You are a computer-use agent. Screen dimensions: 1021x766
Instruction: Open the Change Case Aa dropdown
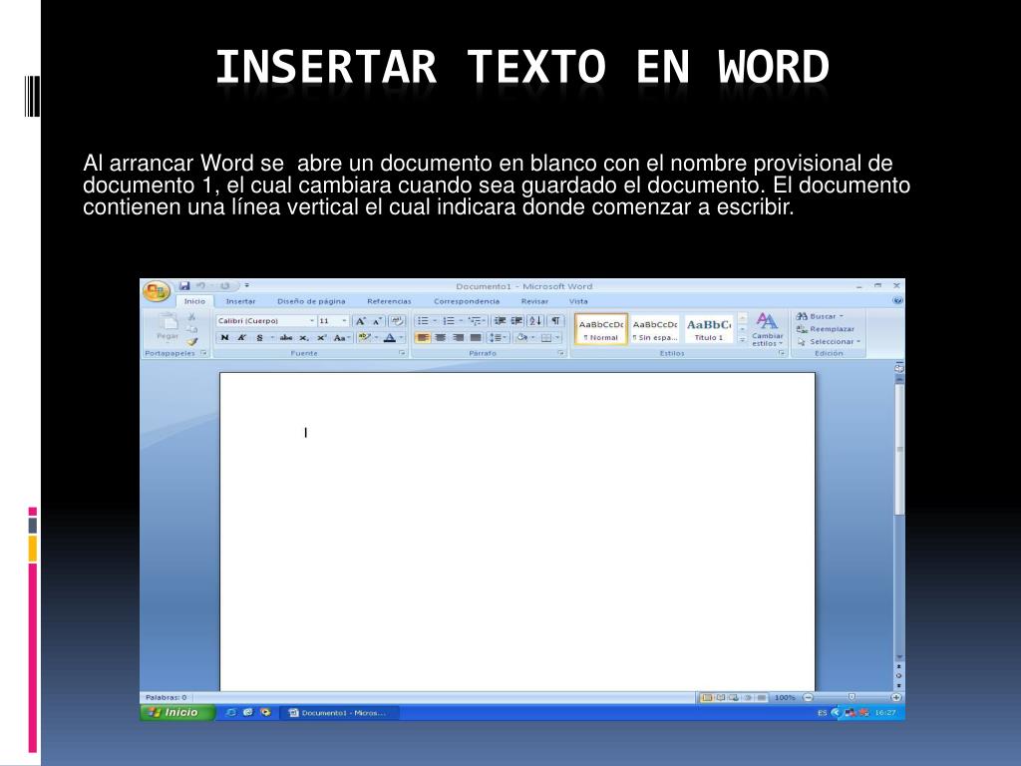340,337
